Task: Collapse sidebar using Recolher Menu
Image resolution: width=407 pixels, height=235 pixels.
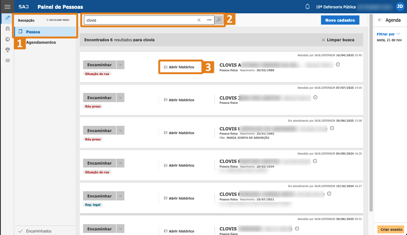Action: click(57, 20)
